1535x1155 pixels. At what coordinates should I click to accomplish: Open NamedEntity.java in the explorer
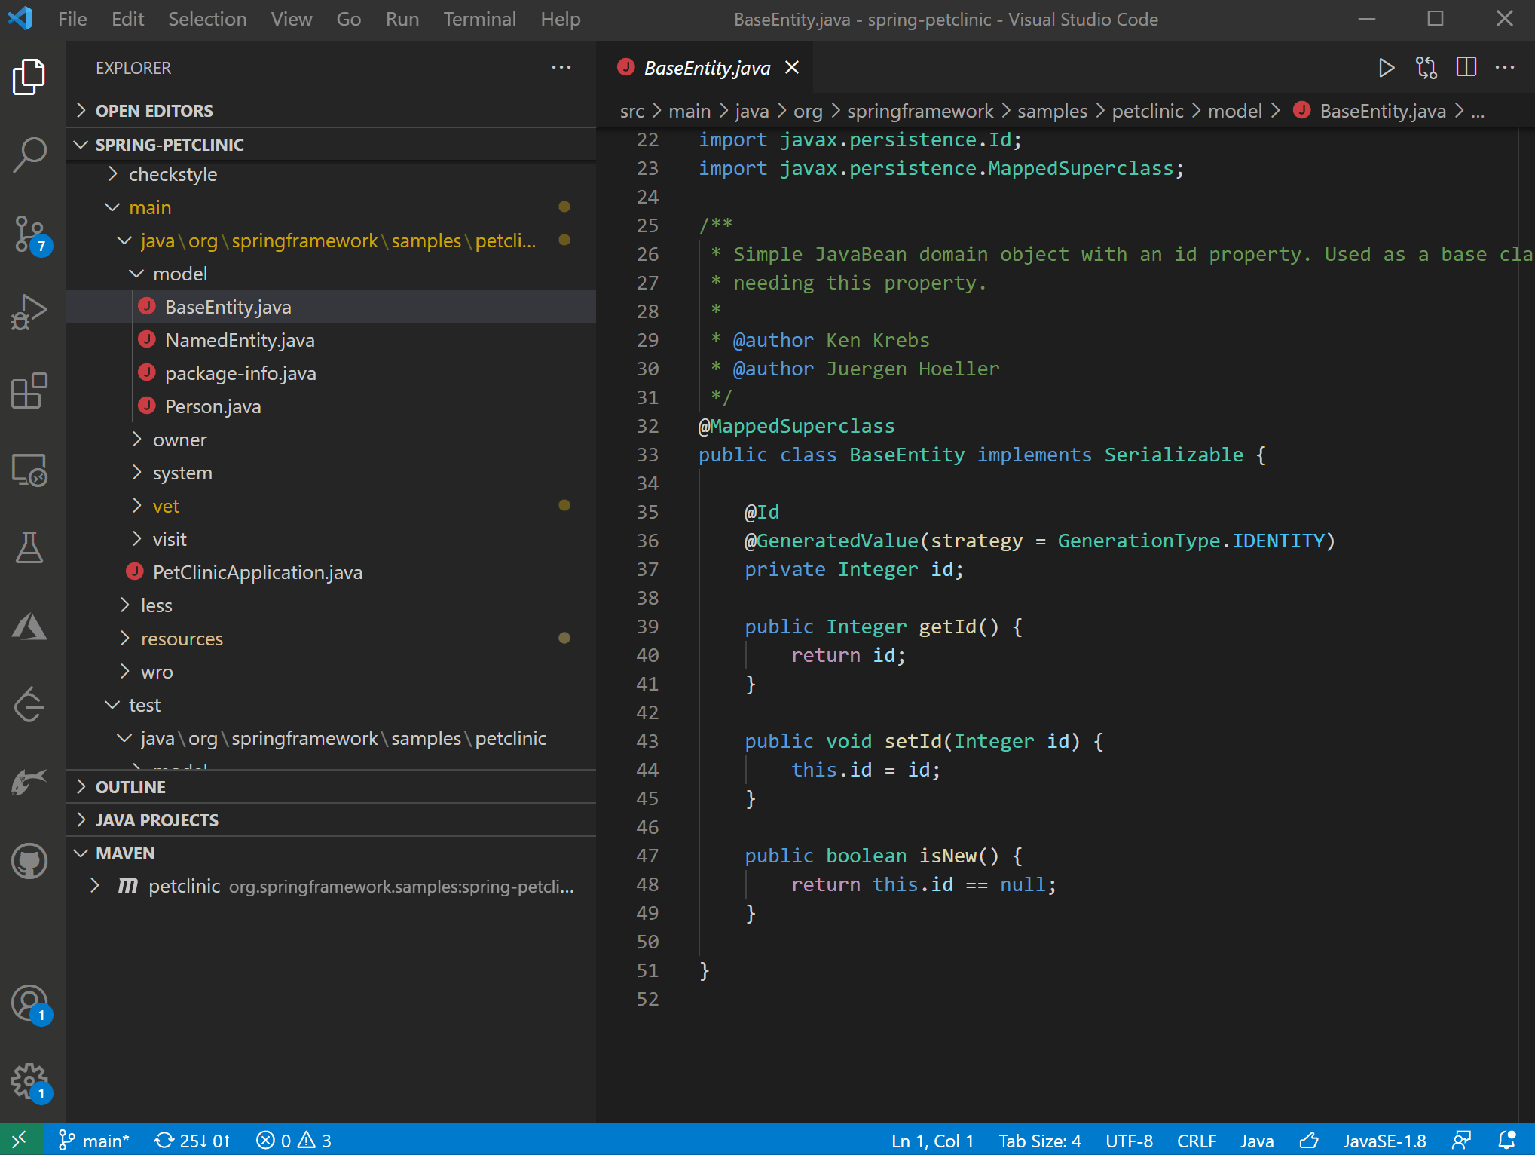tap(240, 340)
